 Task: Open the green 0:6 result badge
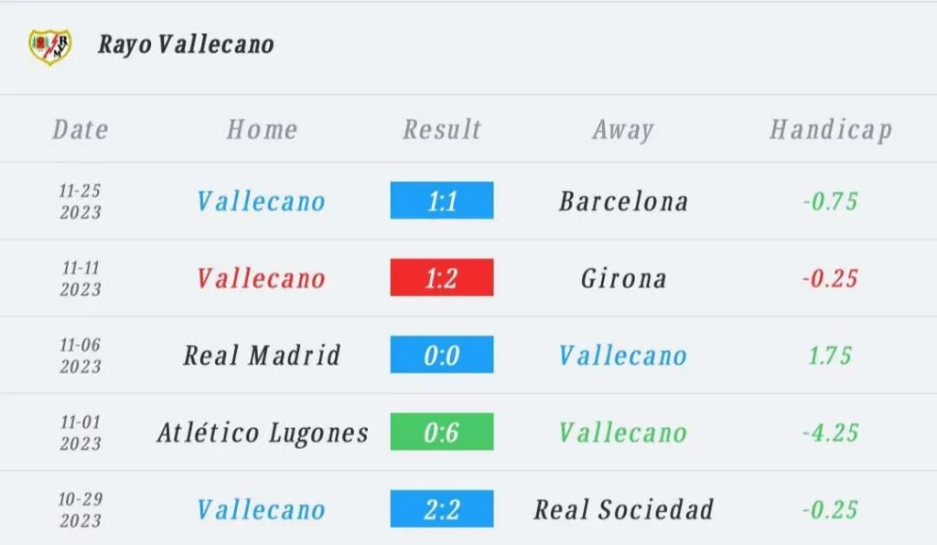[442, 432]
